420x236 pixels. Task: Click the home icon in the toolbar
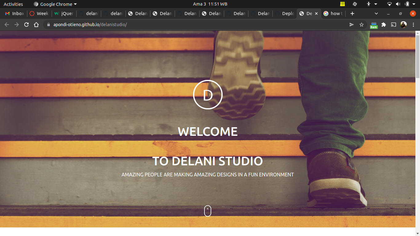tap(36, 25)
